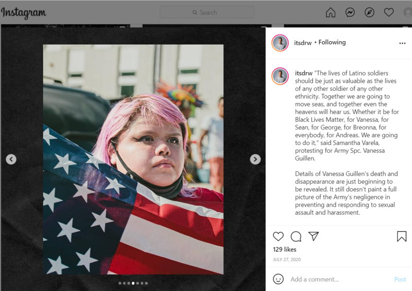The height and width of the screenshot is (291, 412).
Task: Focus the Search field in the header
Action: tap(207, 12)
